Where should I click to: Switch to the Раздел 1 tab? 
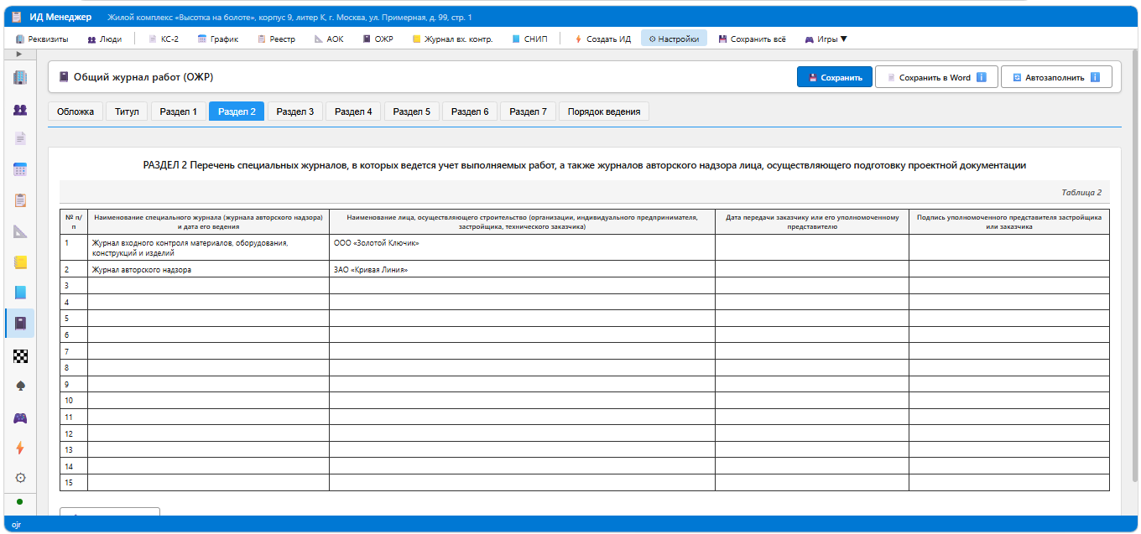(179, 111)
